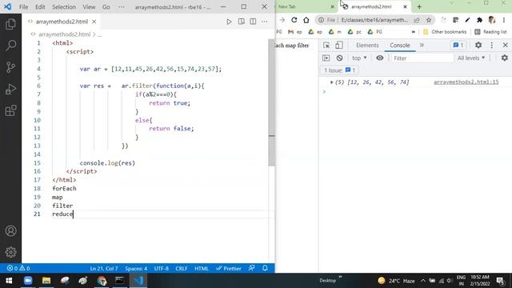Open Chrome extensions puzzle icon
The width and height of the screenshot is (512, 288).
click(480, 20)
